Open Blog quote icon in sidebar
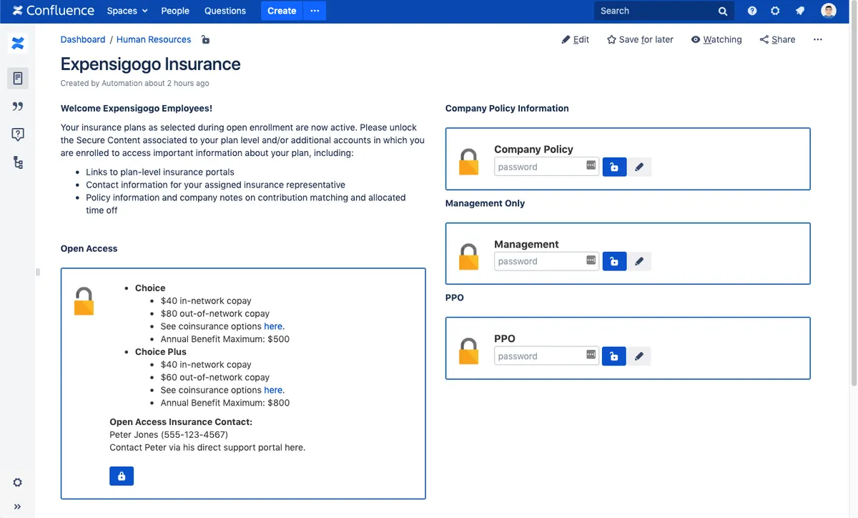The image size is (858, 518). [x=18, y=107]
